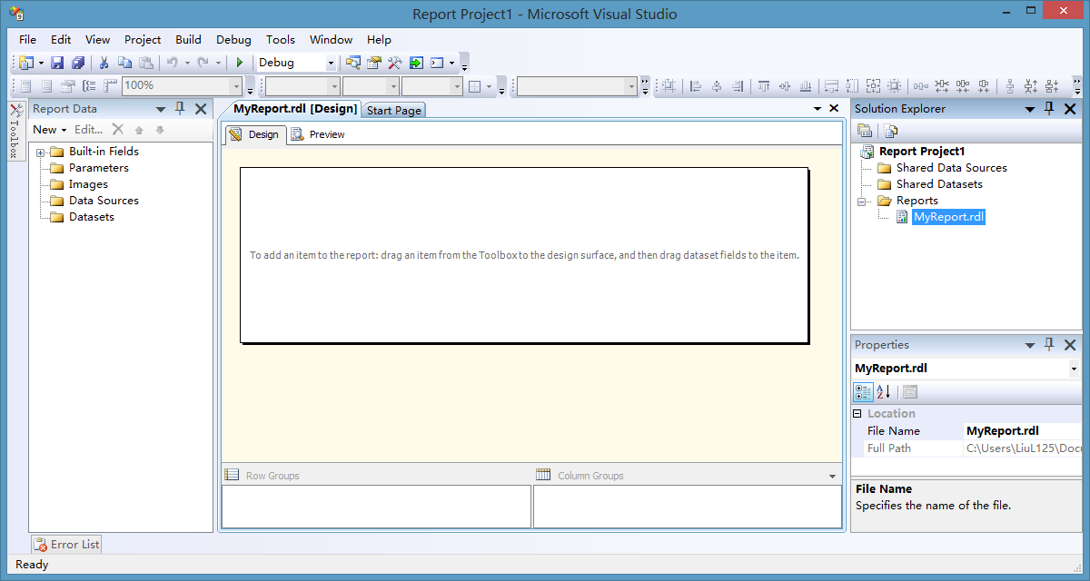Image resolution: width=1090 pixels, height=581 pixels.
Task: Toggle auto-hide pin on Solution Explorer
Action: coord(1049,109)
